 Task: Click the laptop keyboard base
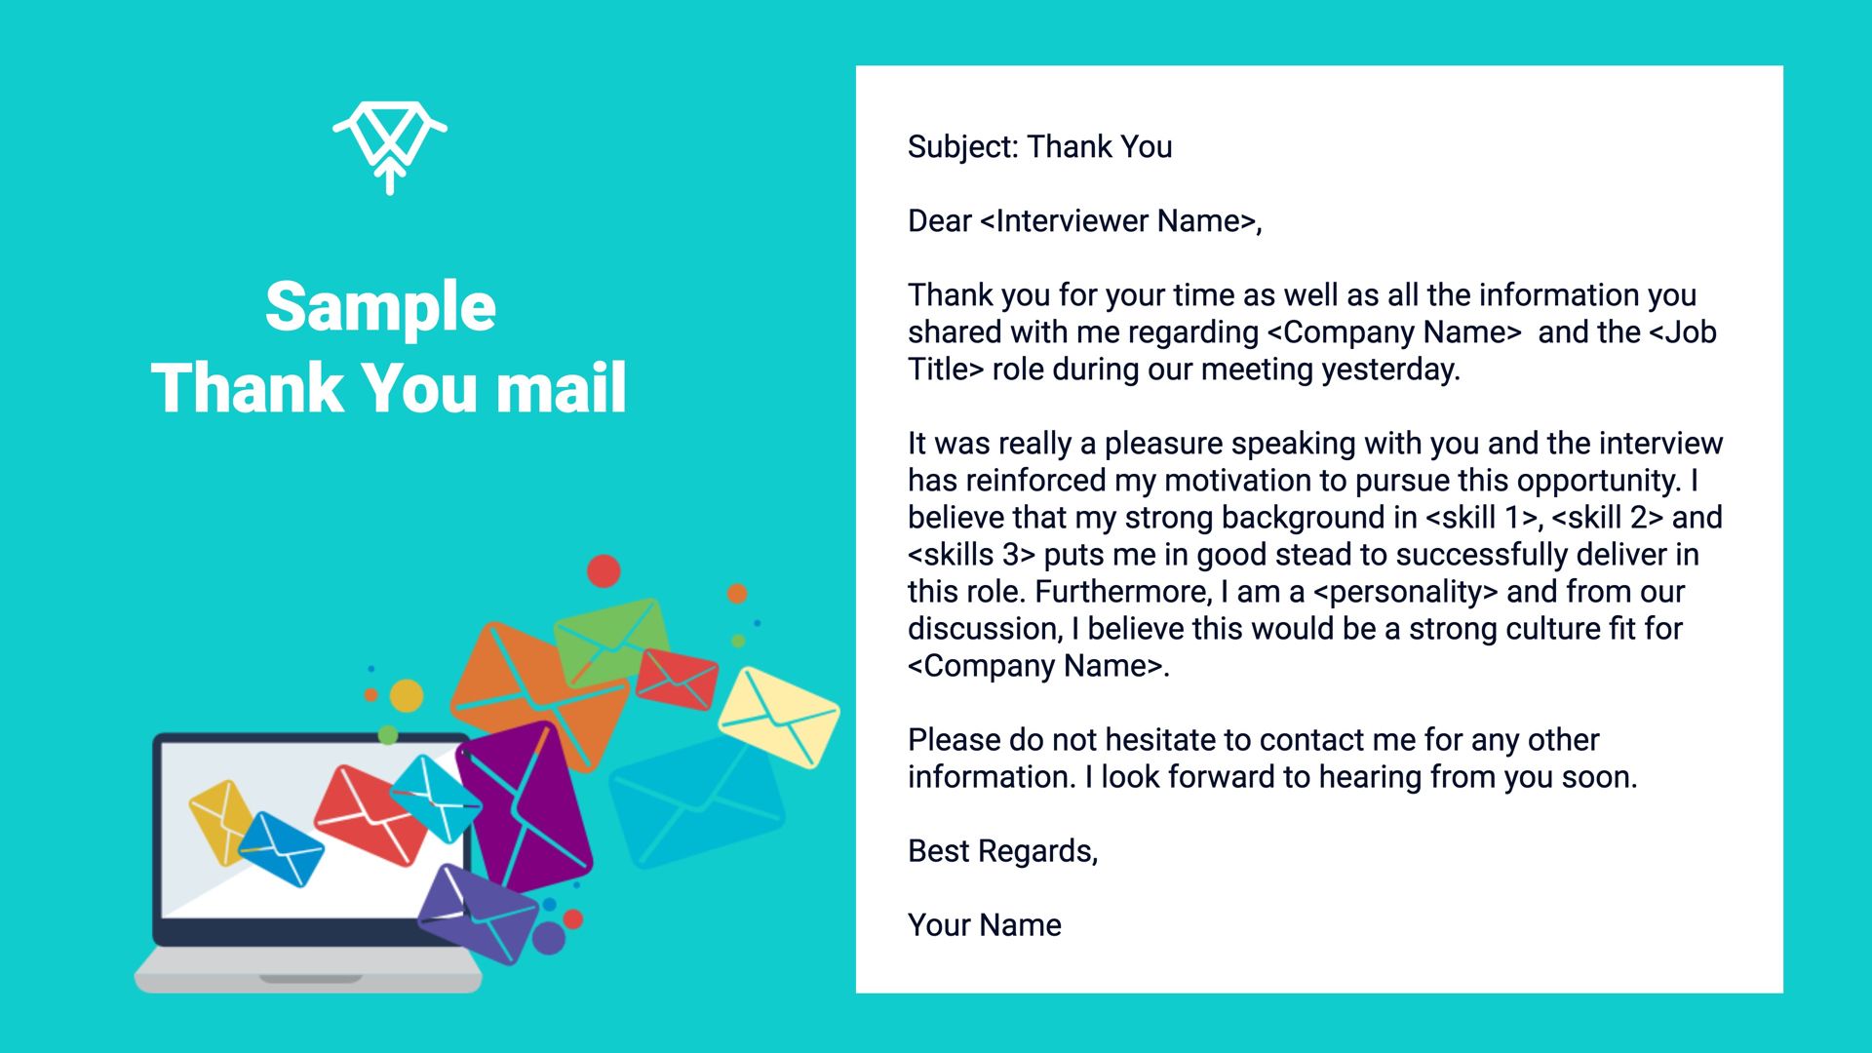pos(308,971)
